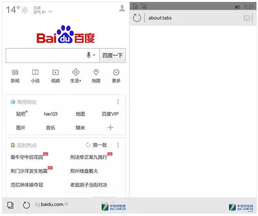Open the microphone dropdown arrow
Screen dimensions: 258x216
(94, 55)
